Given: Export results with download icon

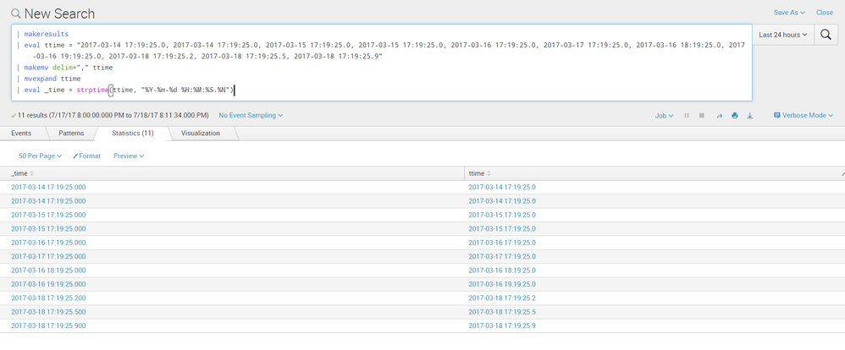Looking at the screenshot, I should coord(749,116).
